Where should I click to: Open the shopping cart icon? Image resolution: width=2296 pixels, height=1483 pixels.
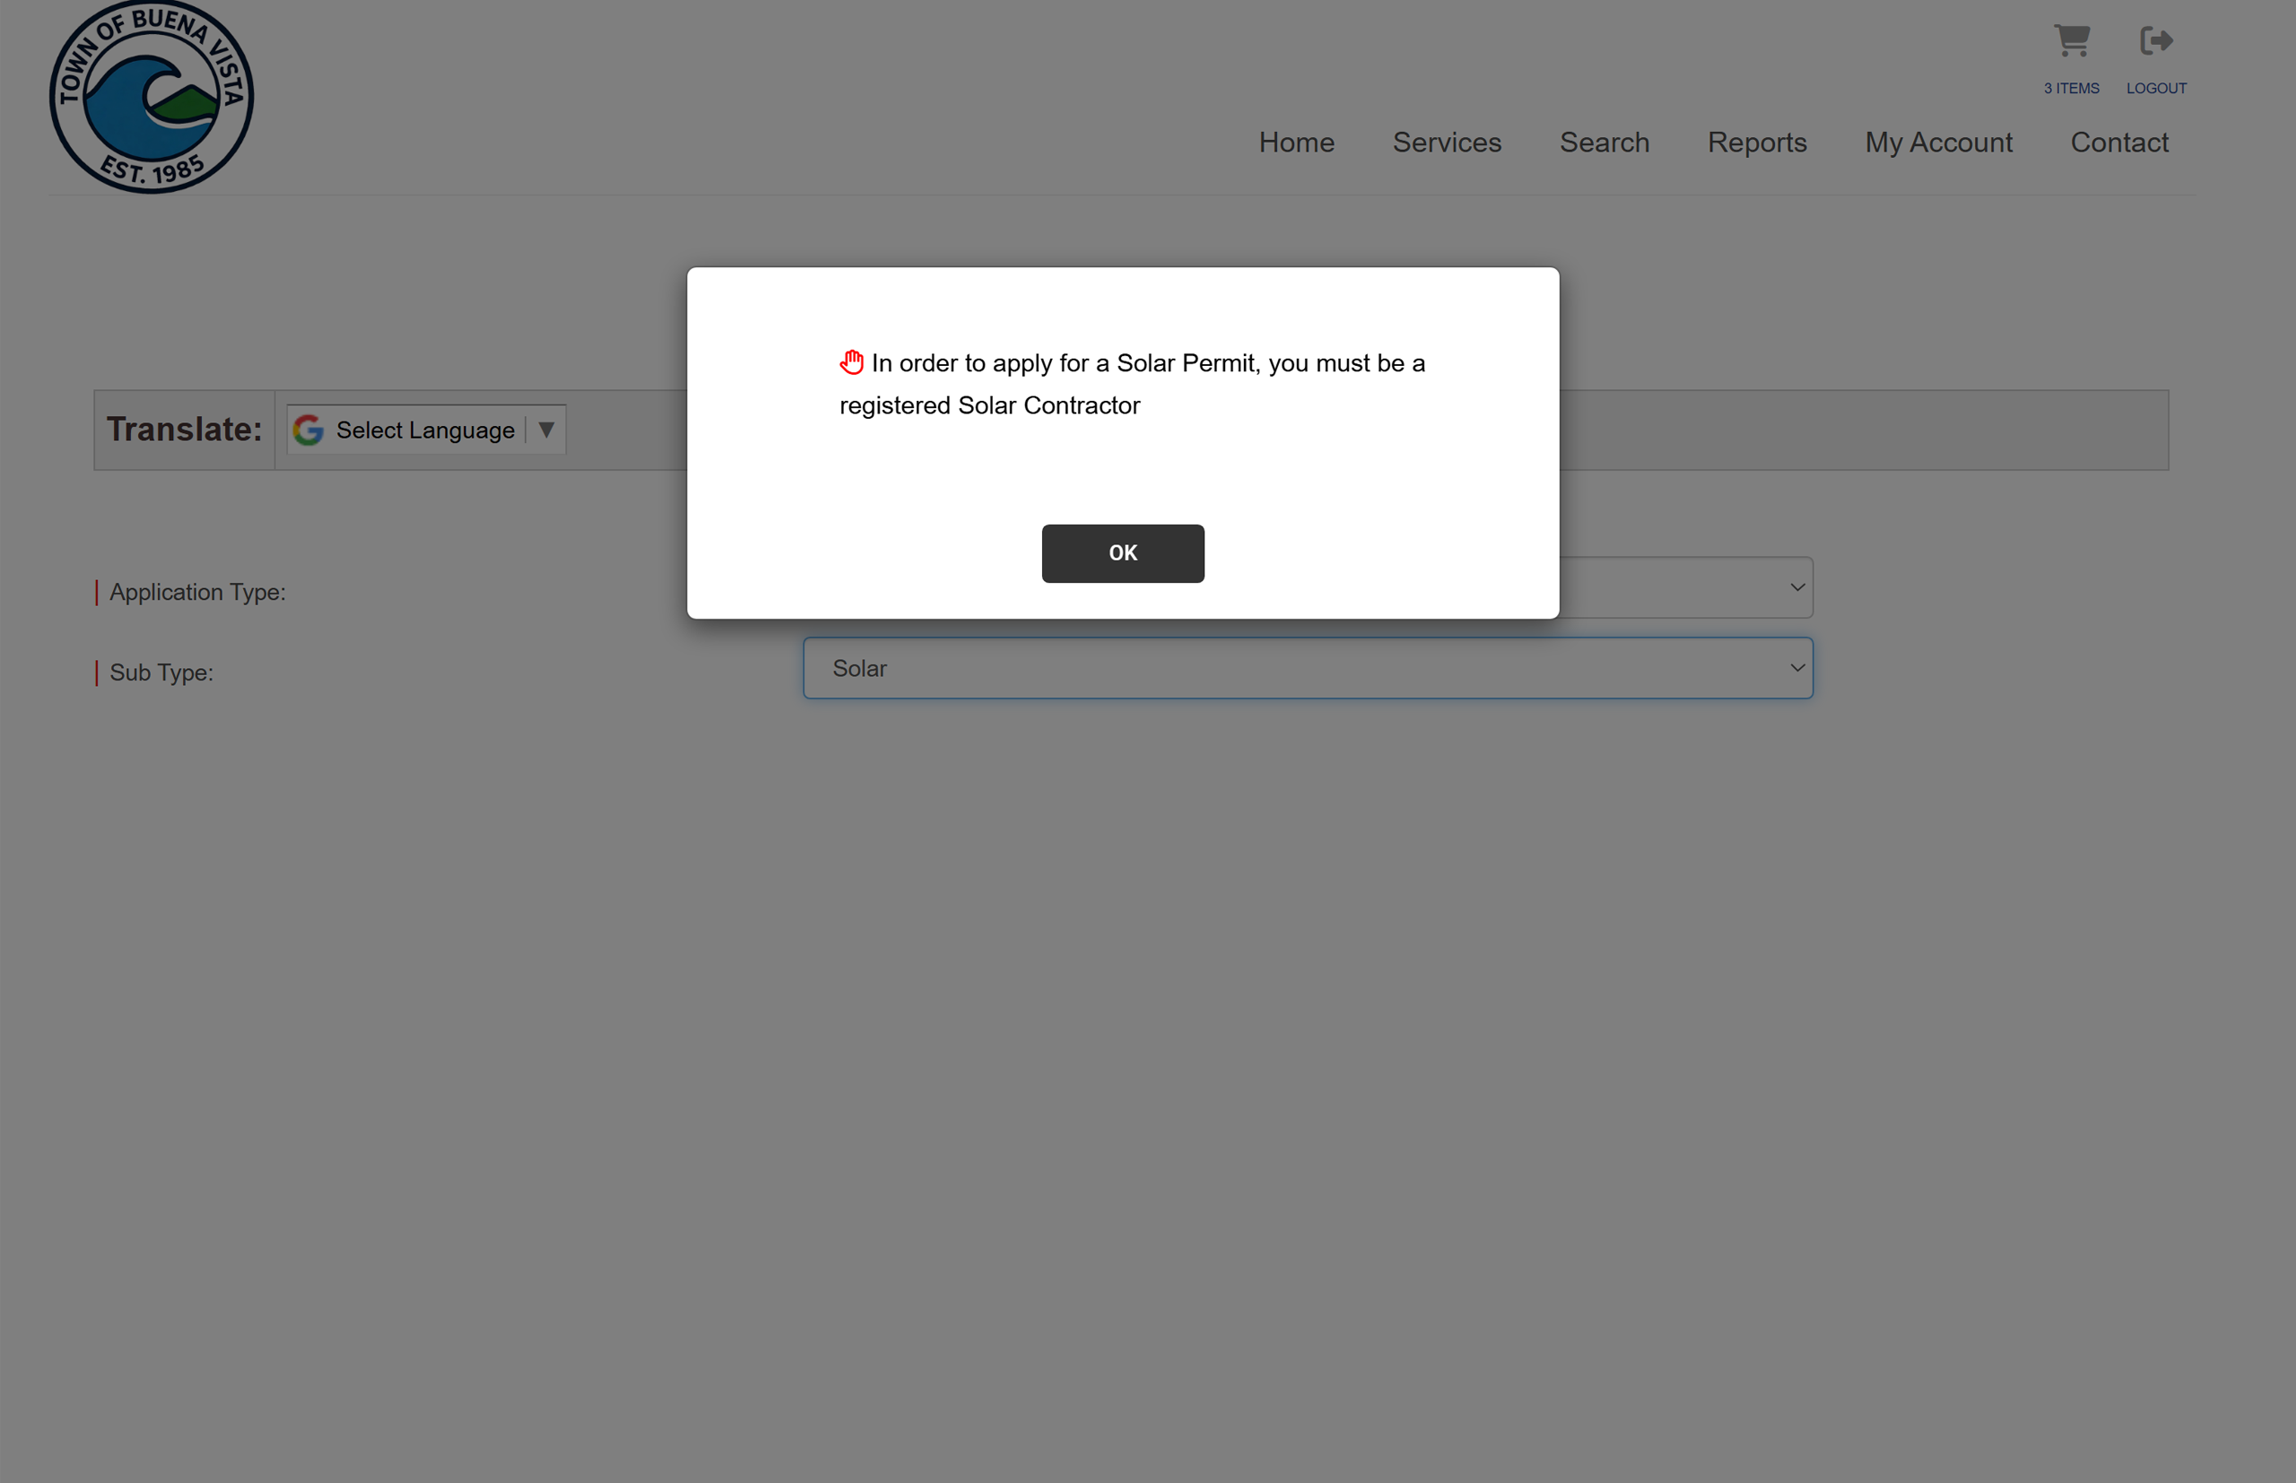pyautogui.click(x=2071, y=42)
